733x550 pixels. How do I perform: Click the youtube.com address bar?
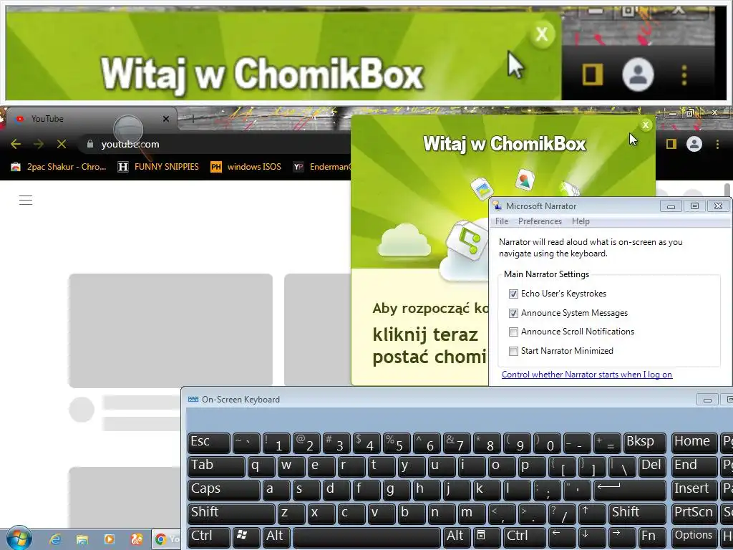coord(215,144)
